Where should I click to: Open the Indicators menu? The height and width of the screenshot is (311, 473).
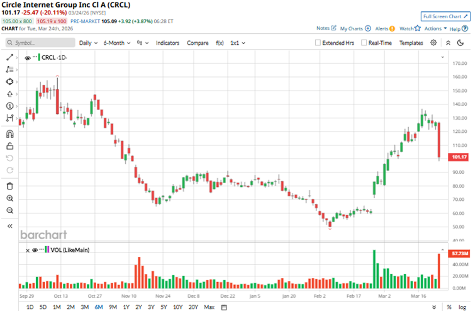coord(167,43)
